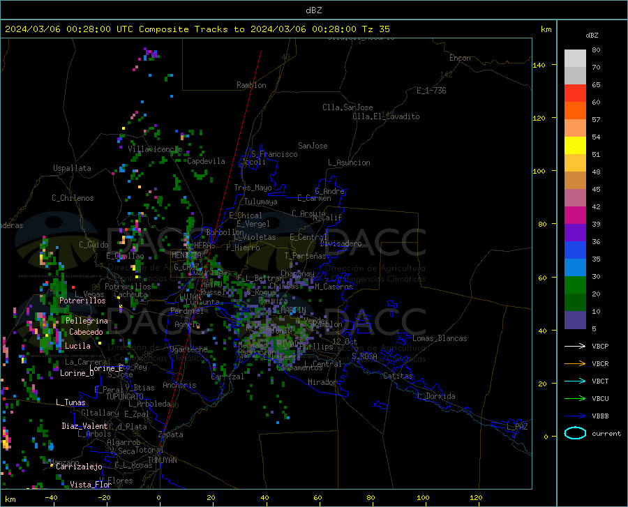Image resolution: width=628 pixels, height=507 pixels.
Task: Click the Cabecedo station label
Action: 86,332
